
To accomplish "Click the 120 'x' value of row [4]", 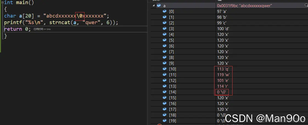I will tap(223, 35).
